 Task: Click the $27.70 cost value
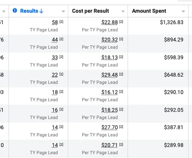tap(109, 128)
